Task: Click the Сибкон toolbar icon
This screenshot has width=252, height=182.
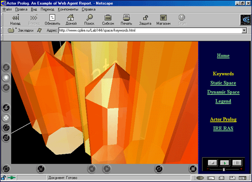Action: (108, 20)
